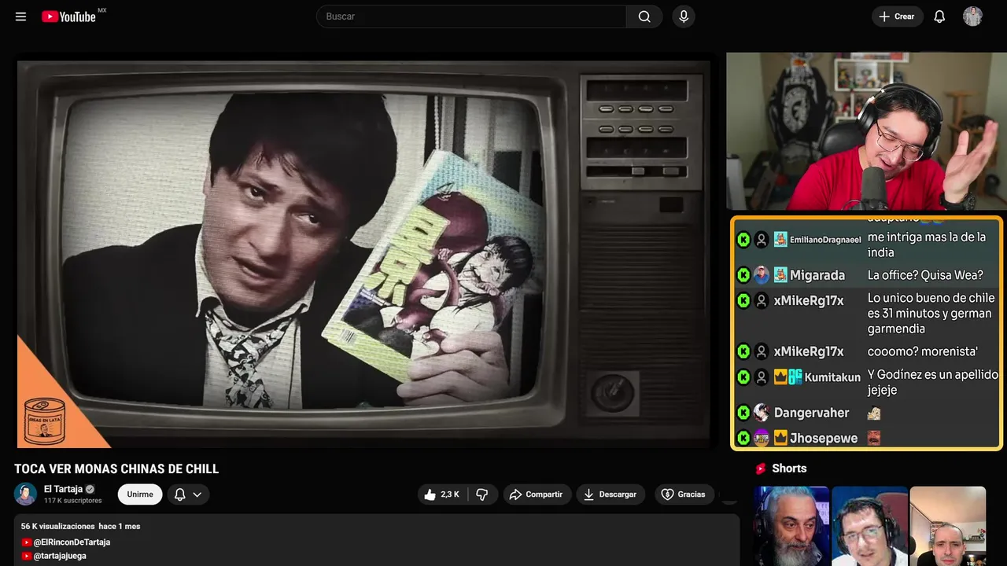Image resolution: width=1007 pixels, height=566 pixels.
Task: Select message 'cooomo? morenista'
Action: (923, 351)
